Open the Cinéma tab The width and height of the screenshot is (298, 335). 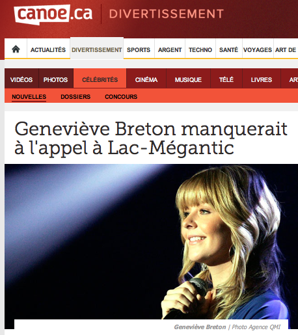coord(146,79)
